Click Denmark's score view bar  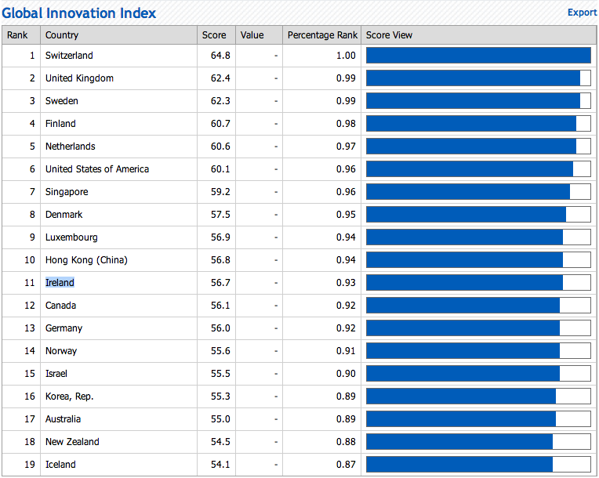[x=478, y=215]
